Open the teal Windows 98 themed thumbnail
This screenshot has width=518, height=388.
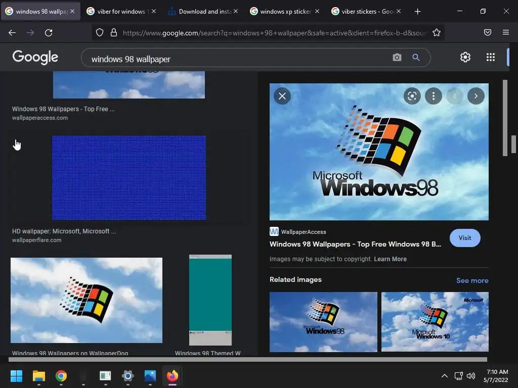210,300
